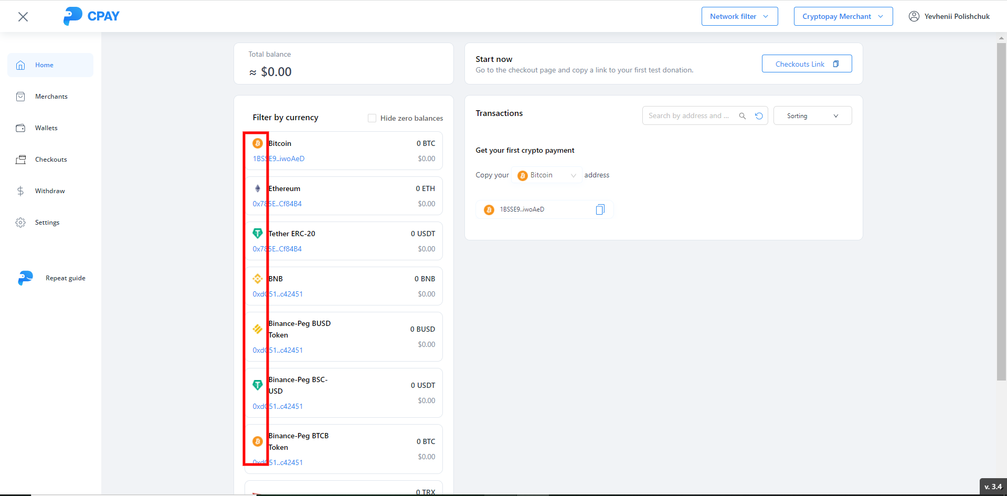Expand the Cryptopay Merchant dropdown
This screenshot has width=1007, height=496.
pos(842,16)
